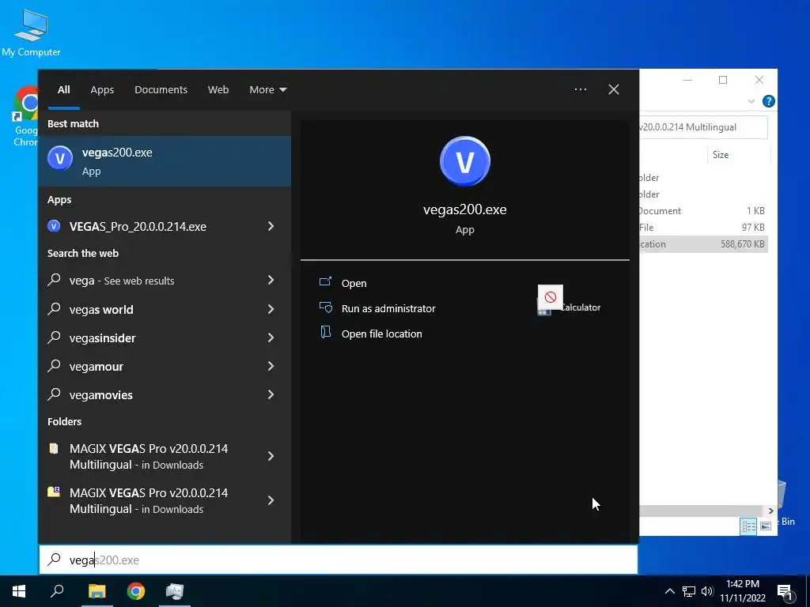Expand first MAGIX VEGAS Pro folder arrow
Screen dimensions: 810x607
click(271, 456)
